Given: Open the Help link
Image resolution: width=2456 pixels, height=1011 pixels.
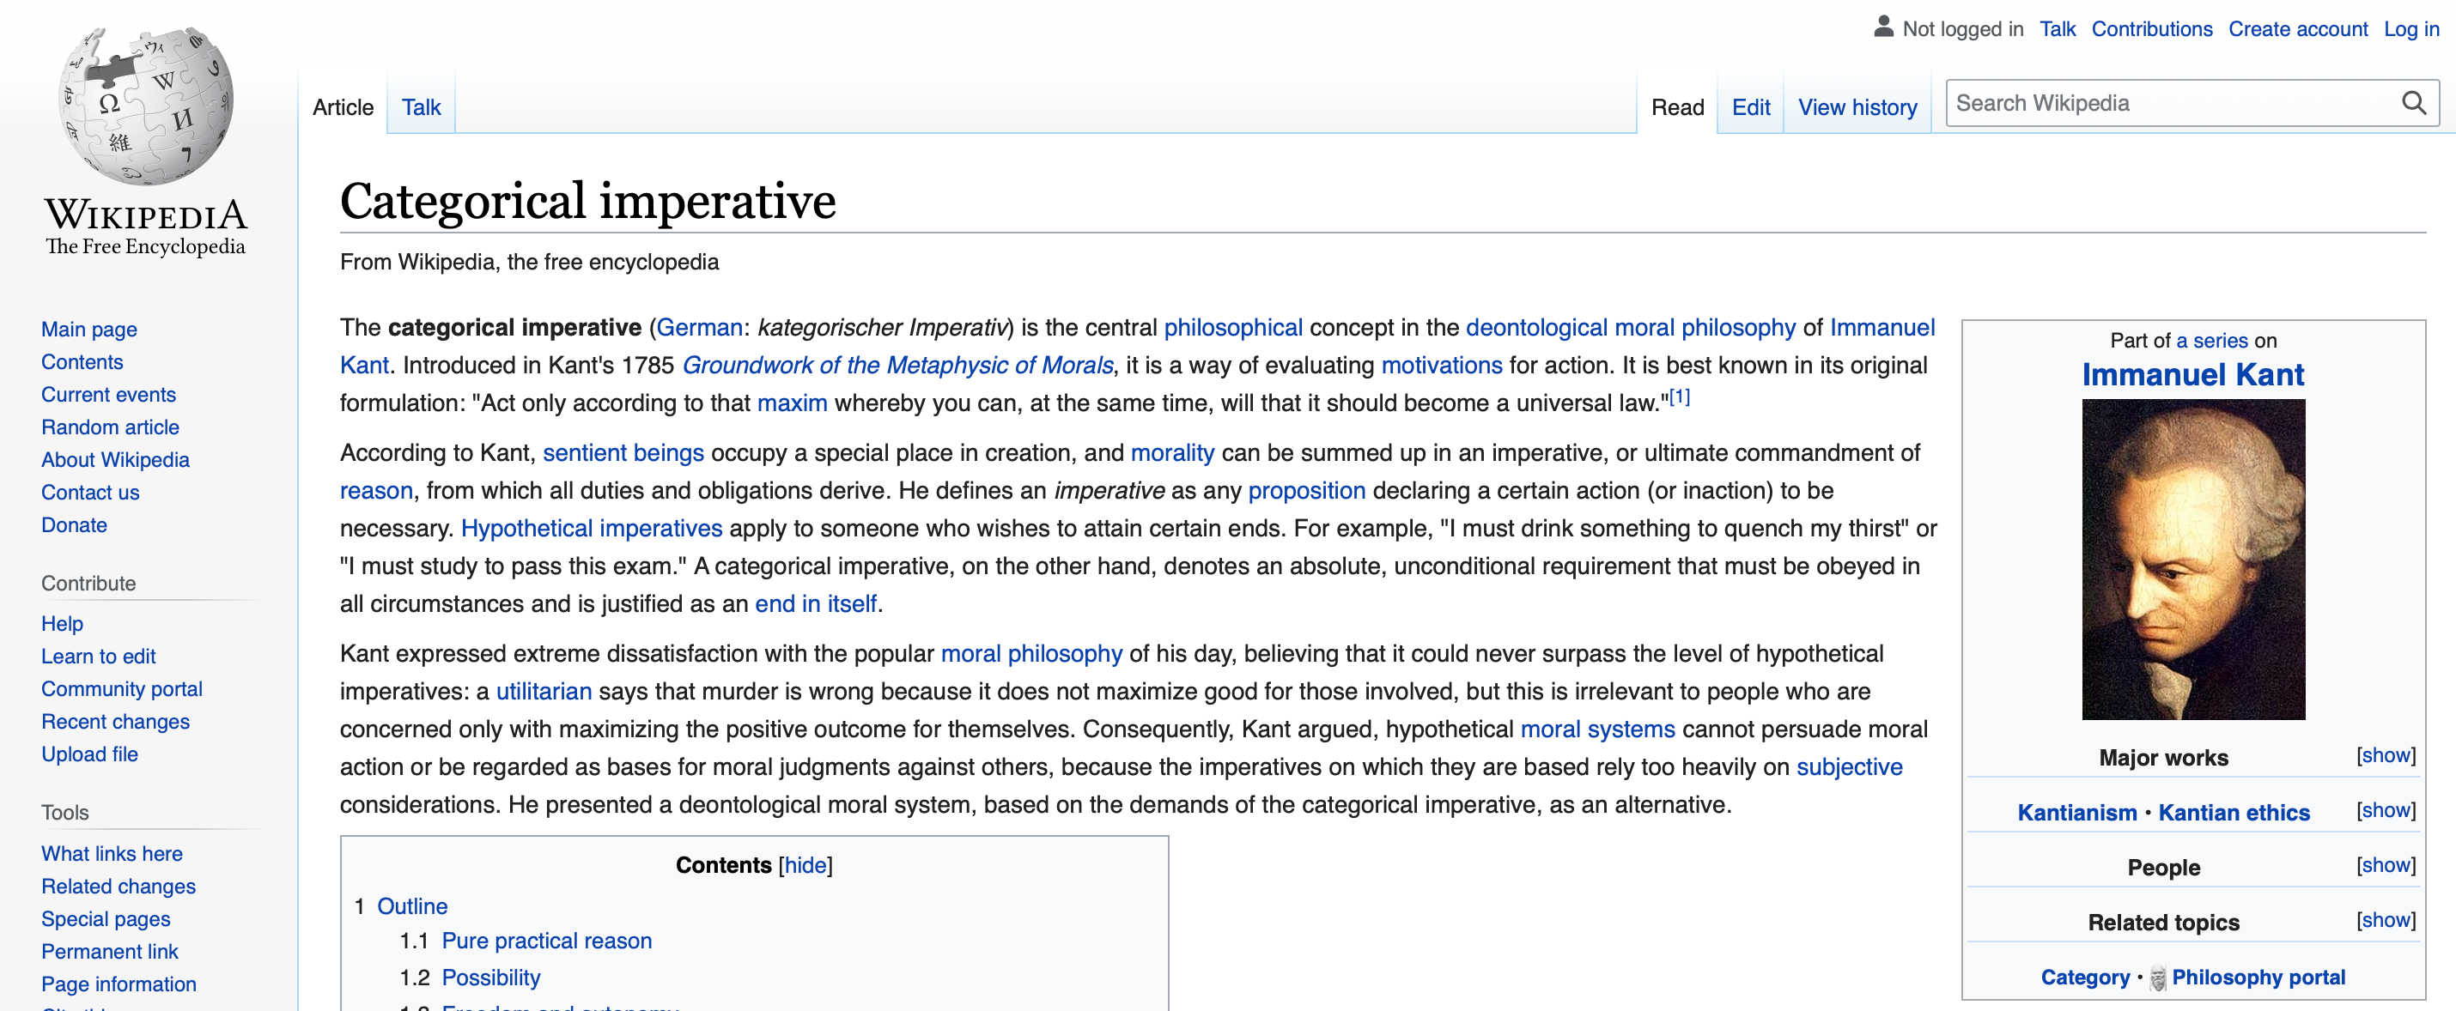Looking at the screenshot, I should 62,623.
